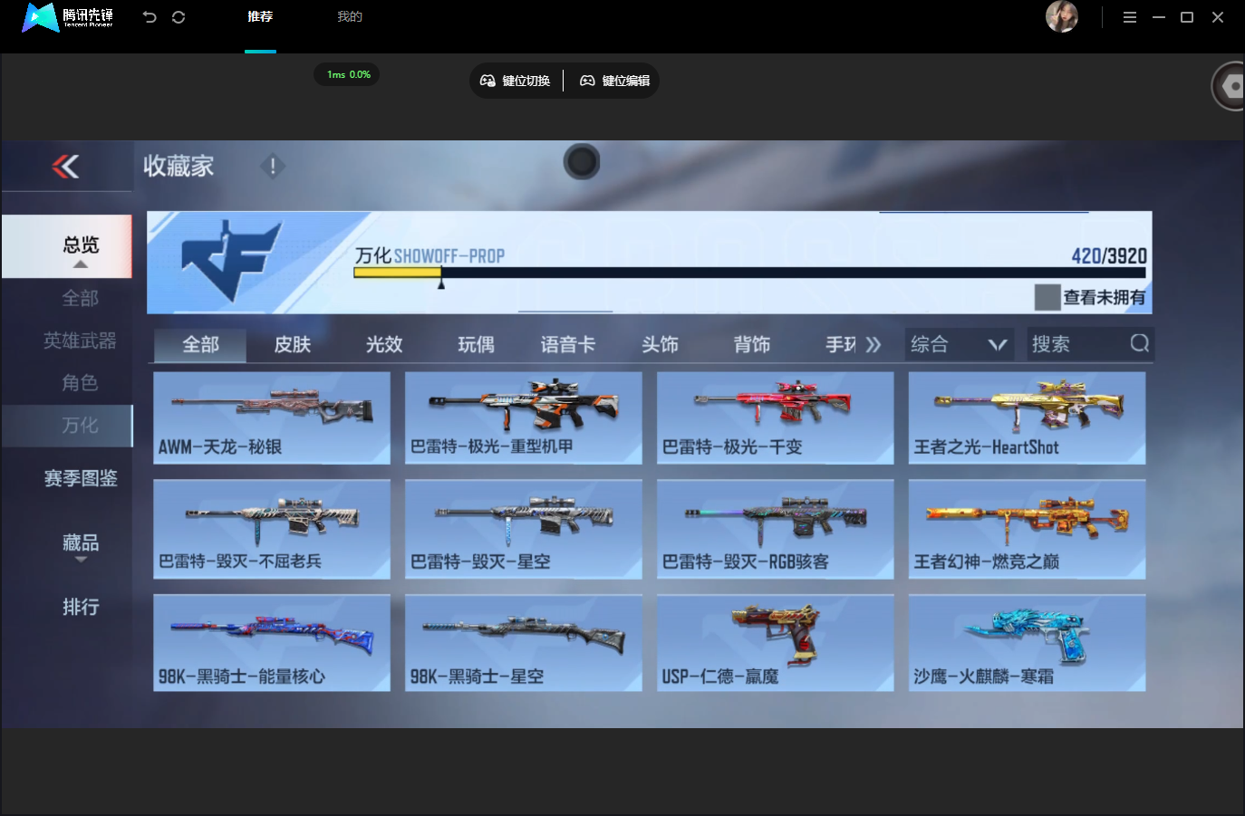Select the 光效 category tab

click(x=384, y=344)
